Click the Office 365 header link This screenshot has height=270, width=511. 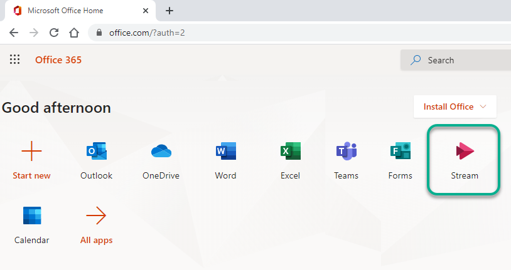click(x=58, y=60)
